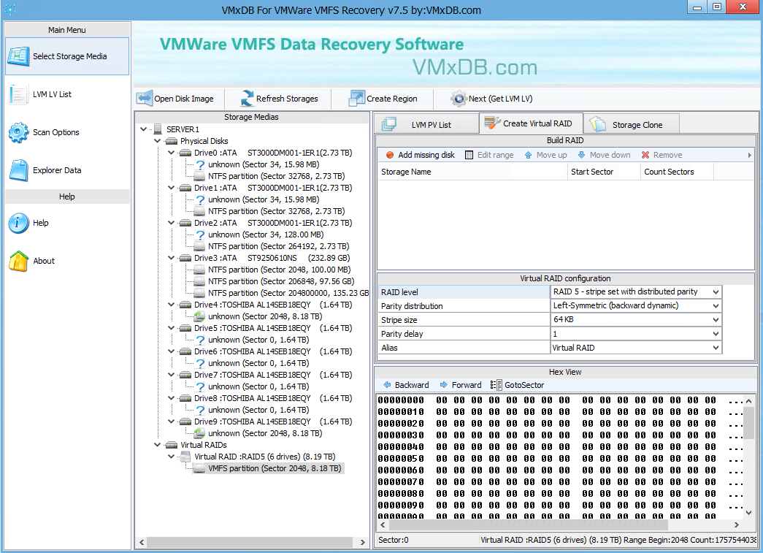Click the SERVER1 computer icon

click(x=158, y=129)
